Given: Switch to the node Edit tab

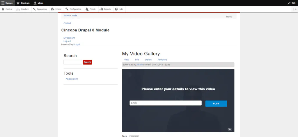Looking at the screenshot, I should 137,59.
